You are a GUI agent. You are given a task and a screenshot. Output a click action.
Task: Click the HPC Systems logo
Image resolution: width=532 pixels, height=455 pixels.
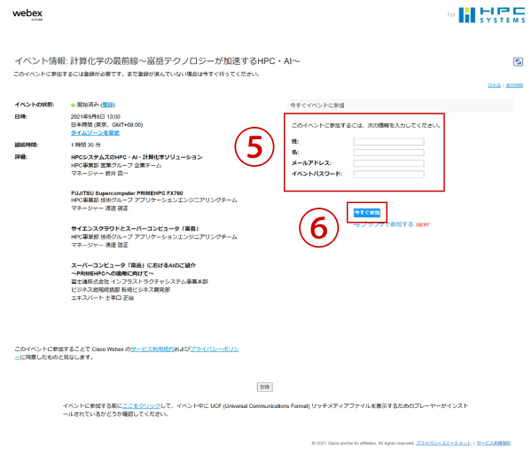pyautogui.click(x=491, y=15)
